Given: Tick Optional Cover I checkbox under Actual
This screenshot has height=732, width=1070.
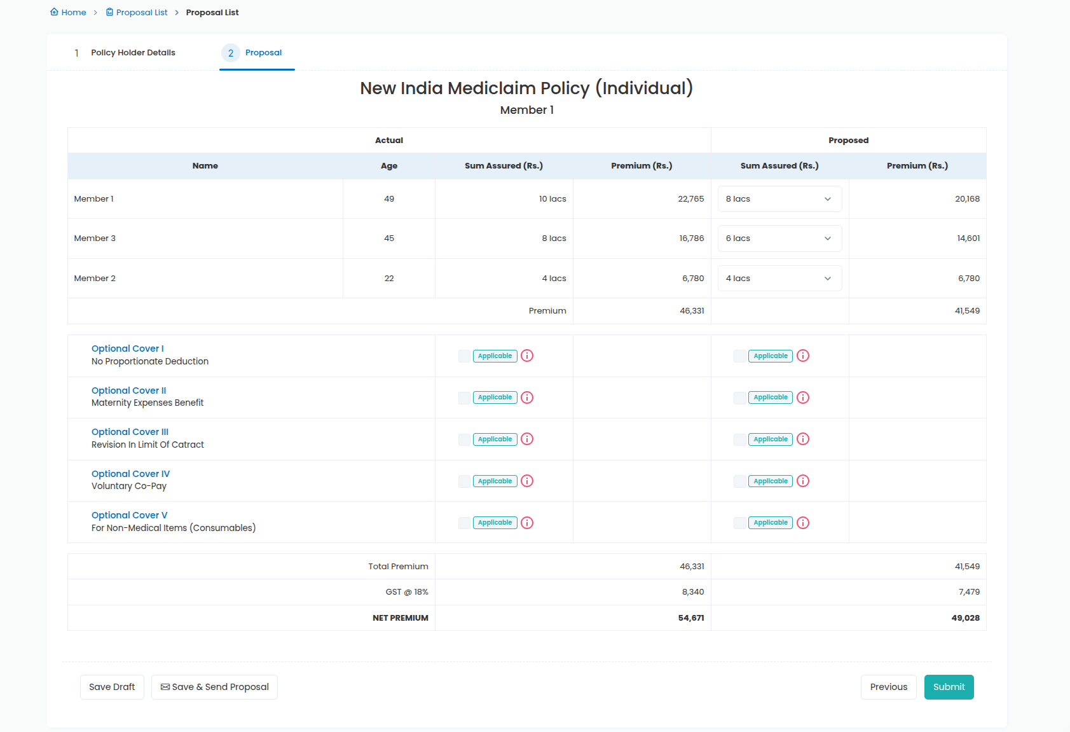Looking at the screenshot, I should pyautogui.click(x=465, y=356).
